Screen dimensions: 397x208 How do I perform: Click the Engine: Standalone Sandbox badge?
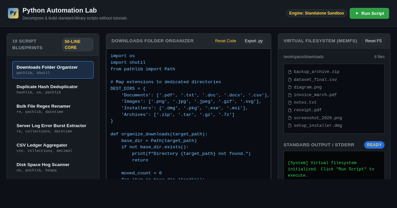[317, 13]
